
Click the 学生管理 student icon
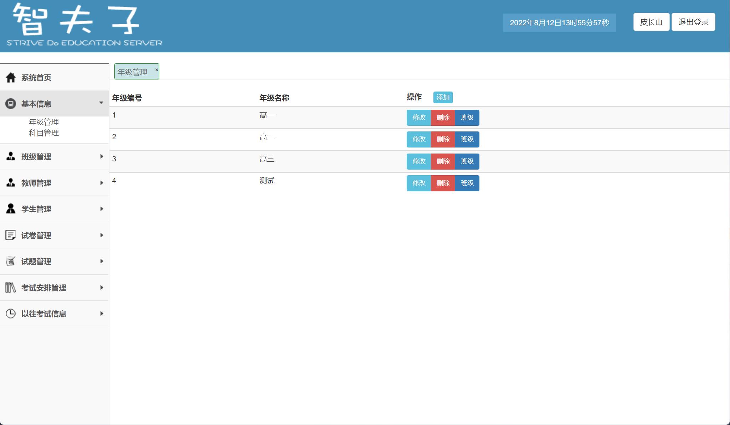(11, 209)
